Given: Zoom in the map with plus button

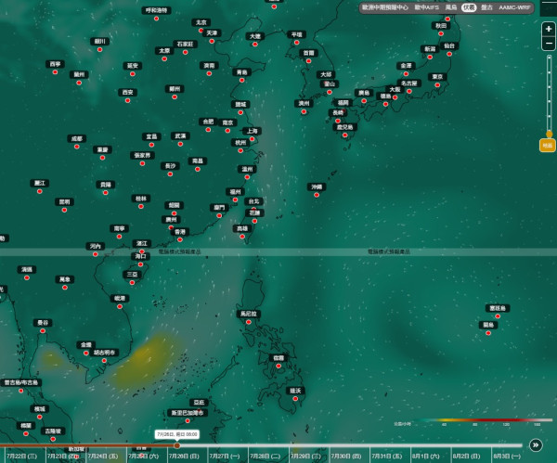Looking at the screenshot, I should [x=549, y=29].
